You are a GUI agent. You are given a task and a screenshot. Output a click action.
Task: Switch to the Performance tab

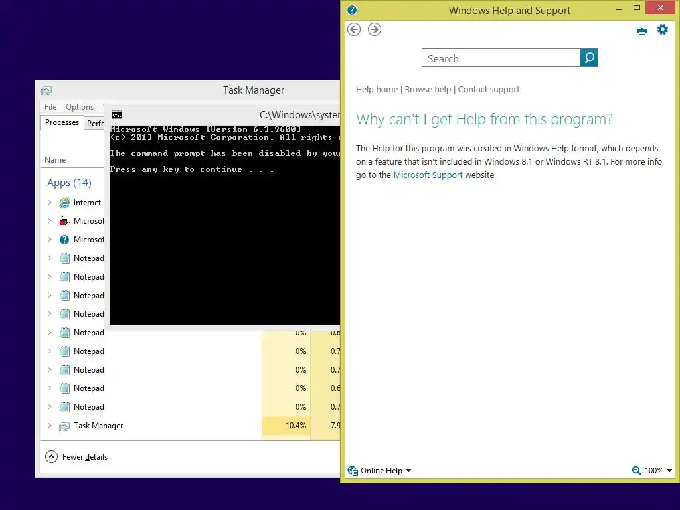click(94, 124)
